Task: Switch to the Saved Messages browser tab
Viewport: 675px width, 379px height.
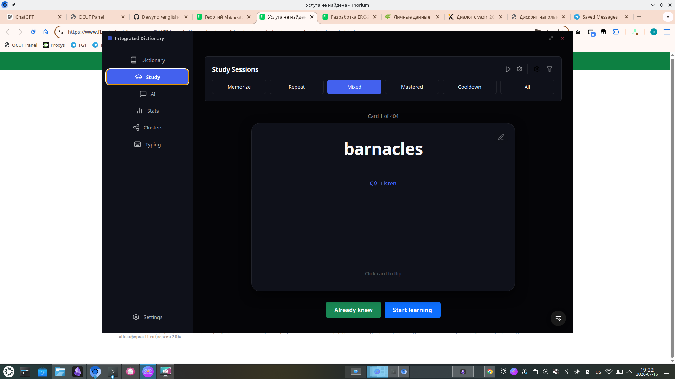Action: 601,17
